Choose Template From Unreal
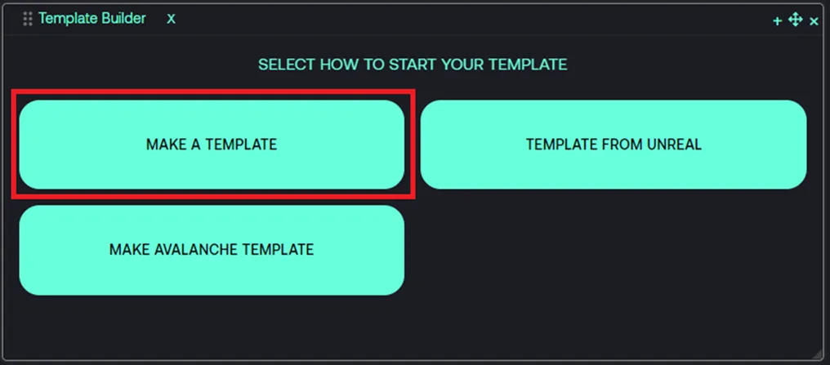The image size is (830, 365). click(x=614, y=145)
